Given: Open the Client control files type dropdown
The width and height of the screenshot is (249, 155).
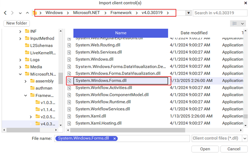Looking at the screenshot, I should click(x=245, y=139).
